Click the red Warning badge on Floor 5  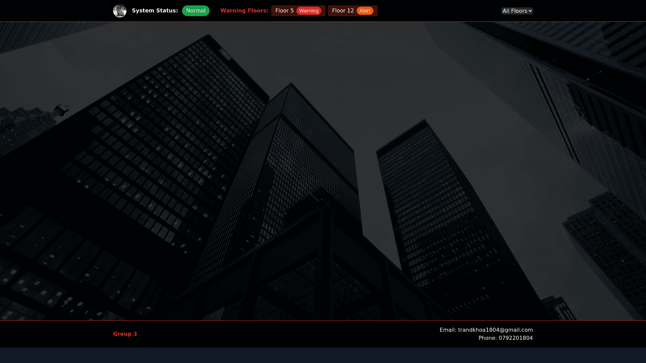tap(309, 11)
